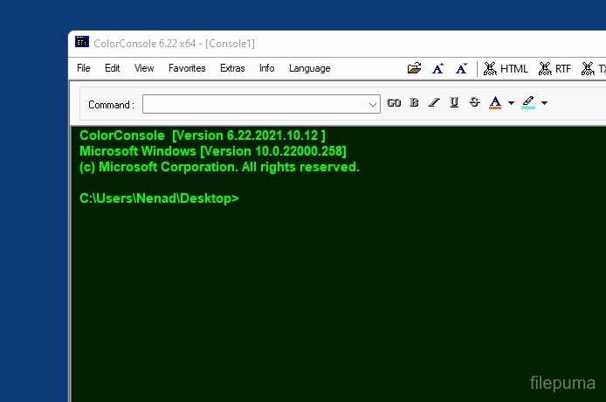Screen dimensions: 606x402
Task: Open the Extras menu
Action: (232, 68)
